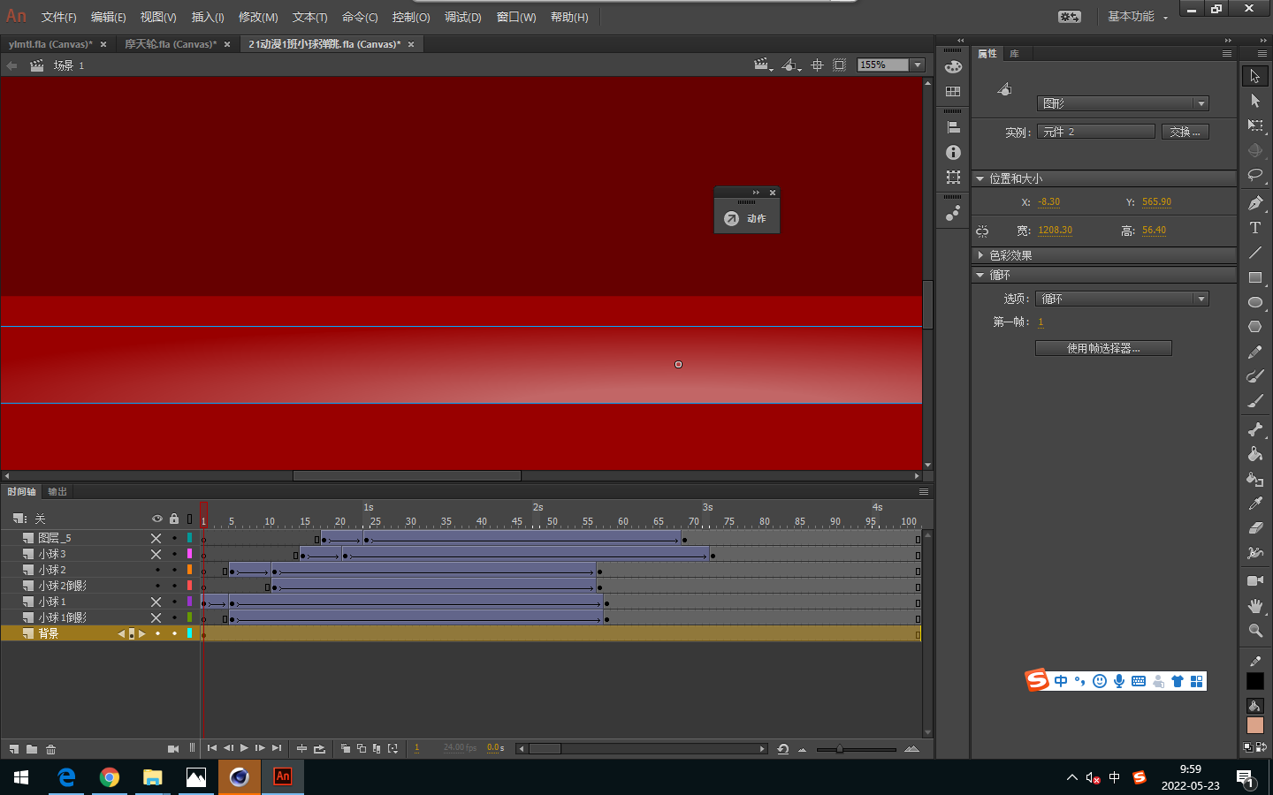
Task: Choose the Paint Bucket tool
Action: (1254, 454)
